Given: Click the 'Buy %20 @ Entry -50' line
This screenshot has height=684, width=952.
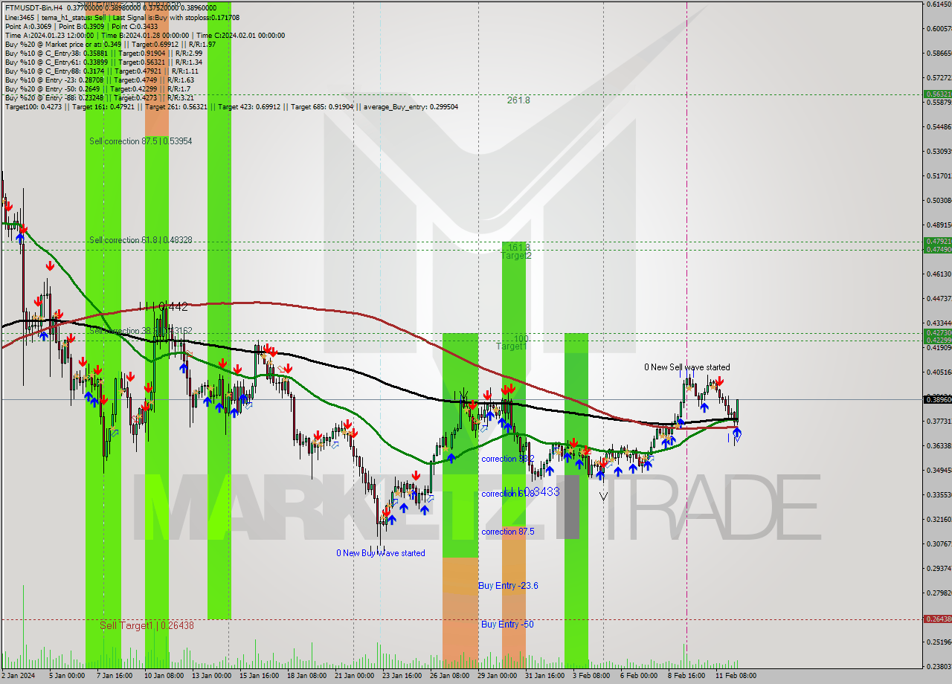Looking at the screenshot, I should click(x=98, y=88).
